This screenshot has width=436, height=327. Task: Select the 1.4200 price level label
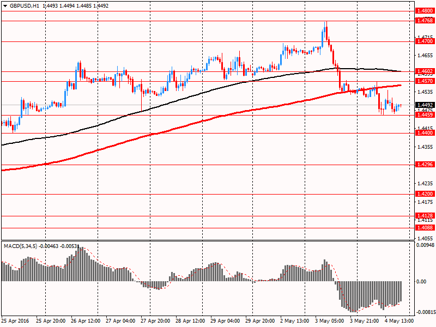[x=425, y=194]
